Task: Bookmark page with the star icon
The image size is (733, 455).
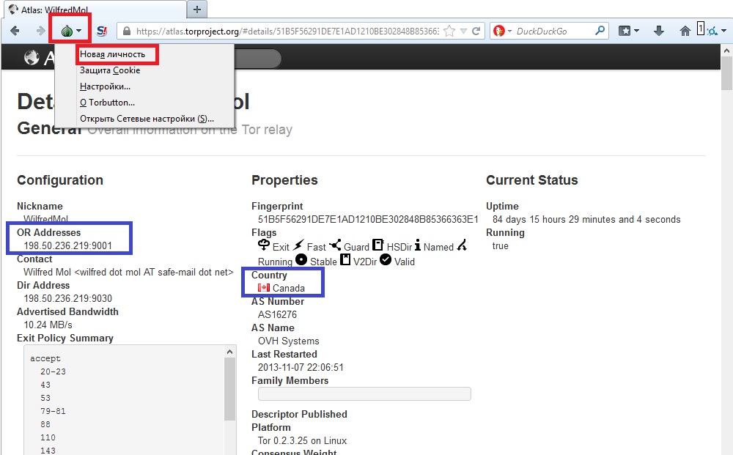Action: tap(449, 31)
